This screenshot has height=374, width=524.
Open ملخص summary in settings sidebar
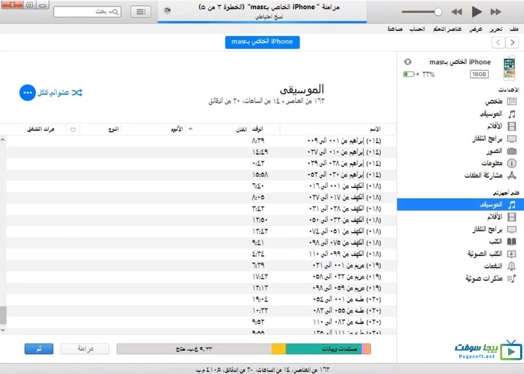point(500,101)
